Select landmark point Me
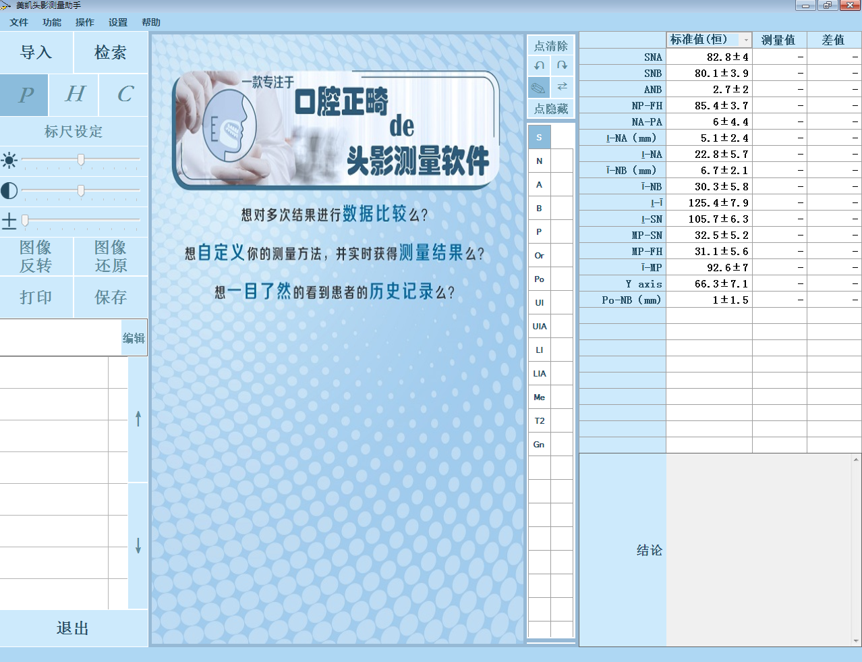 [539, 397]
